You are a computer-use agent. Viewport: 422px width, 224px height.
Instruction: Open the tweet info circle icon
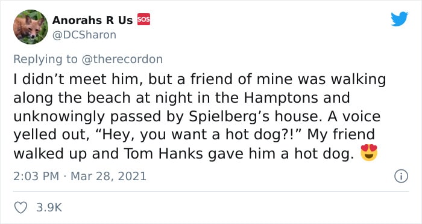coord(401,177)
